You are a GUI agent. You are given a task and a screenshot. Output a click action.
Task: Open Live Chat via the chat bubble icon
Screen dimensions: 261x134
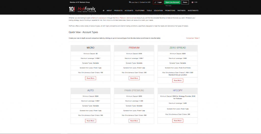[130, 2]
